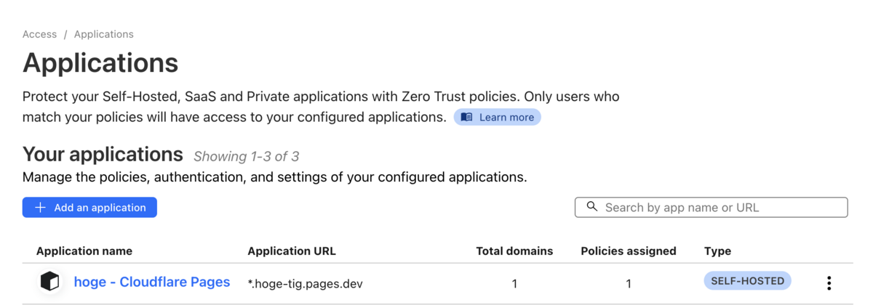
Task: Click the magnifier icon in search box
Action: coord(592,207)
